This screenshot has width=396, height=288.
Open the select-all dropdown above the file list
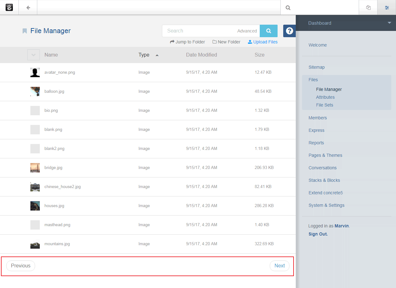pyautogui.click(x=33, y=55)
